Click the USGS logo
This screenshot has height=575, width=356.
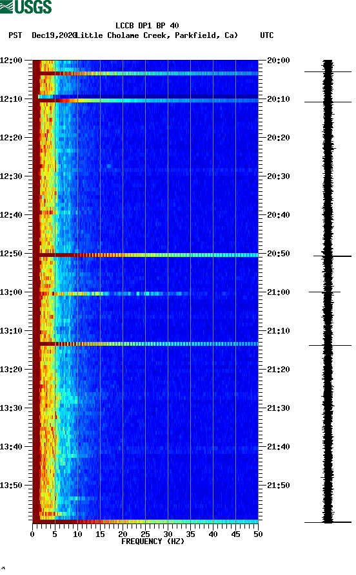pyautogui.click(x=26, y=6)
